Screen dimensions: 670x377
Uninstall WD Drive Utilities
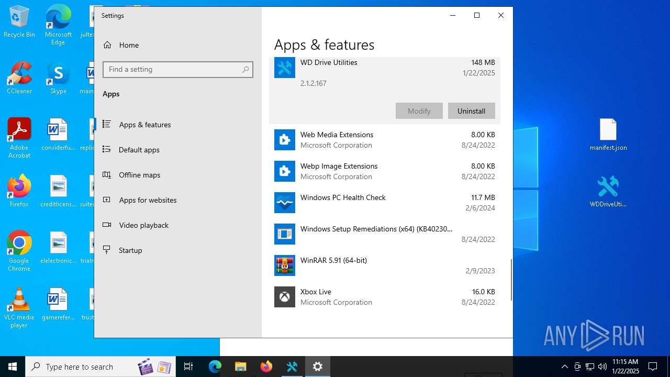[x=472, y=111]
